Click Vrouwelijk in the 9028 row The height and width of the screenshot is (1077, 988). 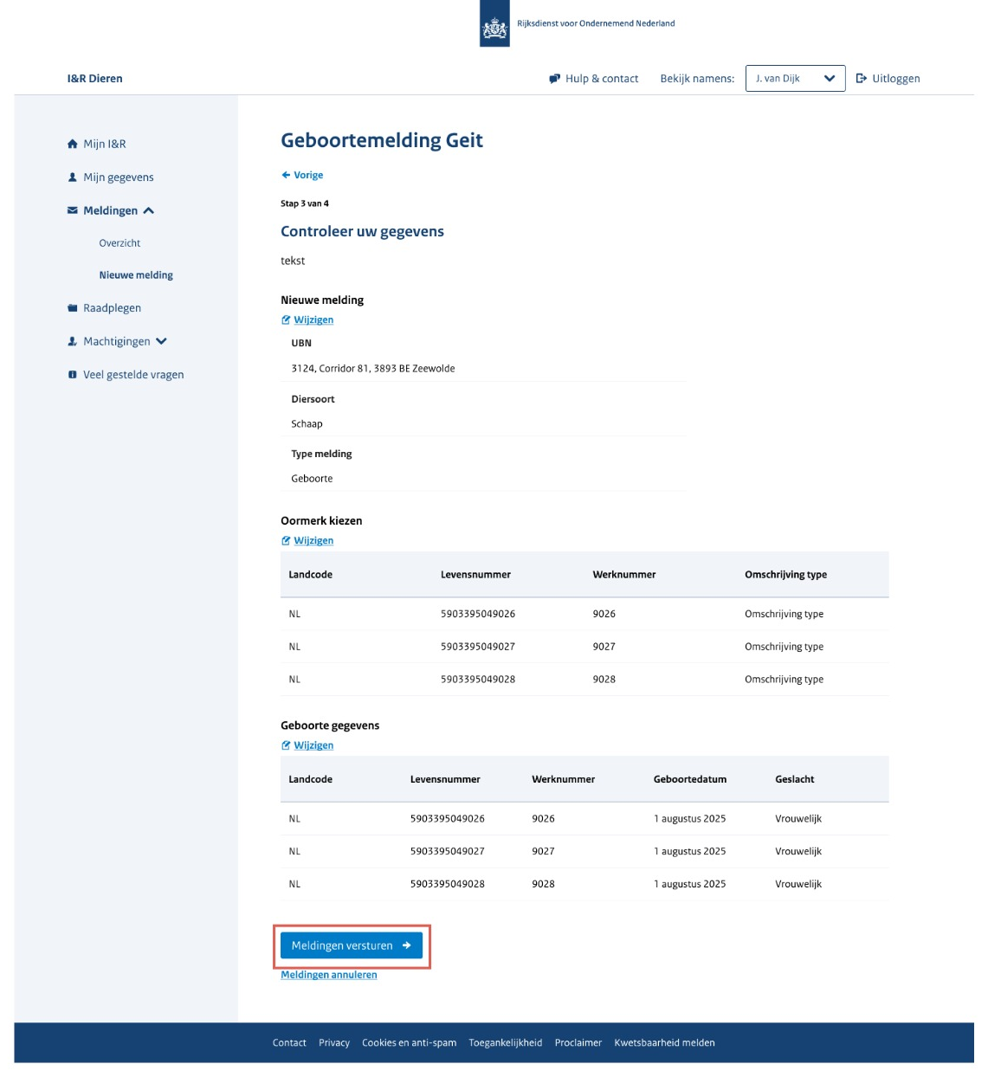click(x=798, y=885)
